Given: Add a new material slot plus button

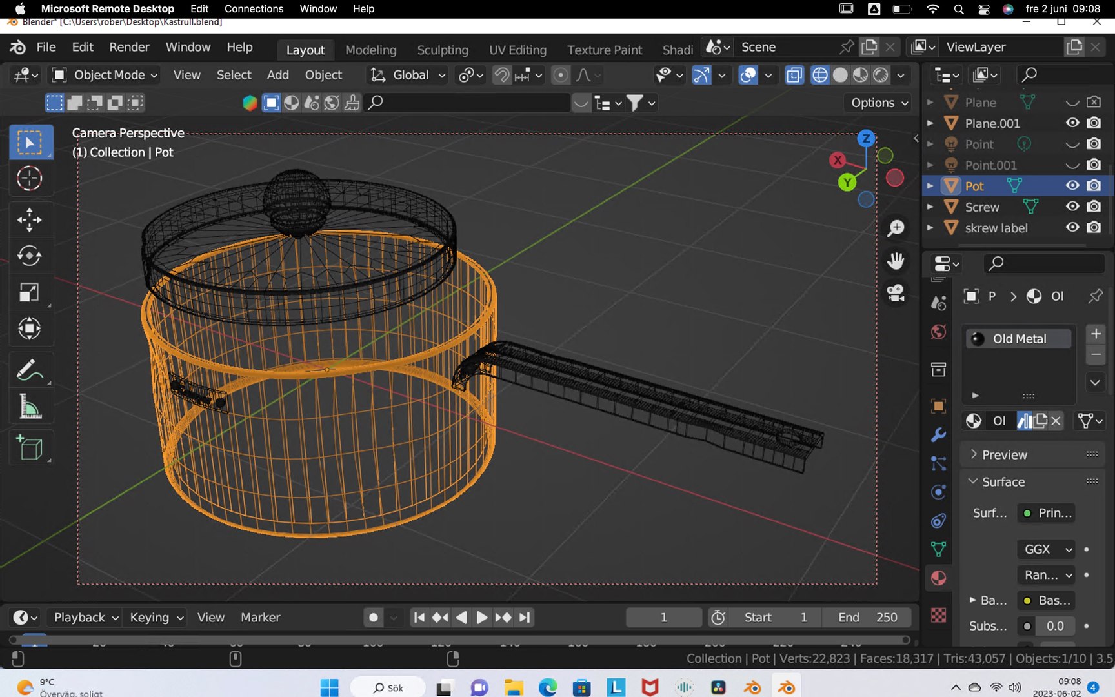Looking at the screenshot, I should [x=1096, y=334].
